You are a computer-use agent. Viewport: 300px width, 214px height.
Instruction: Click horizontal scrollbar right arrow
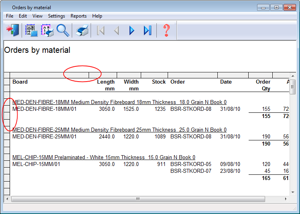286,199
